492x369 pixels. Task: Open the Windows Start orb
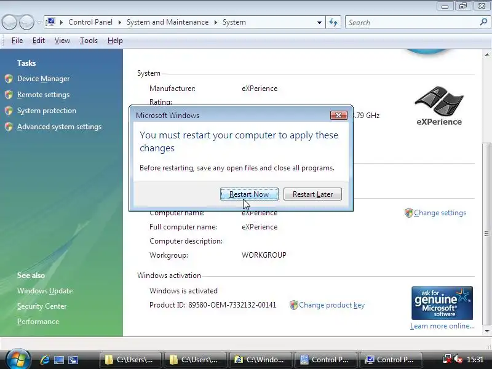[x=18, y=360]
